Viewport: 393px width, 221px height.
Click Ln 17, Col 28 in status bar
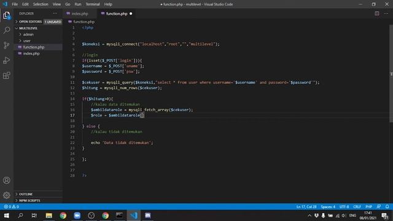point(306,207)
